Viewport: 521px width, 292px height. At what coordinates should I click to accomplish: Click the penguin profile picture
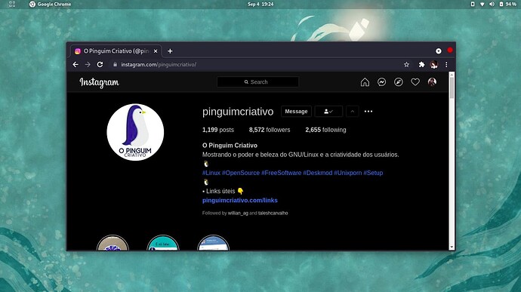[x=135, y=132]
